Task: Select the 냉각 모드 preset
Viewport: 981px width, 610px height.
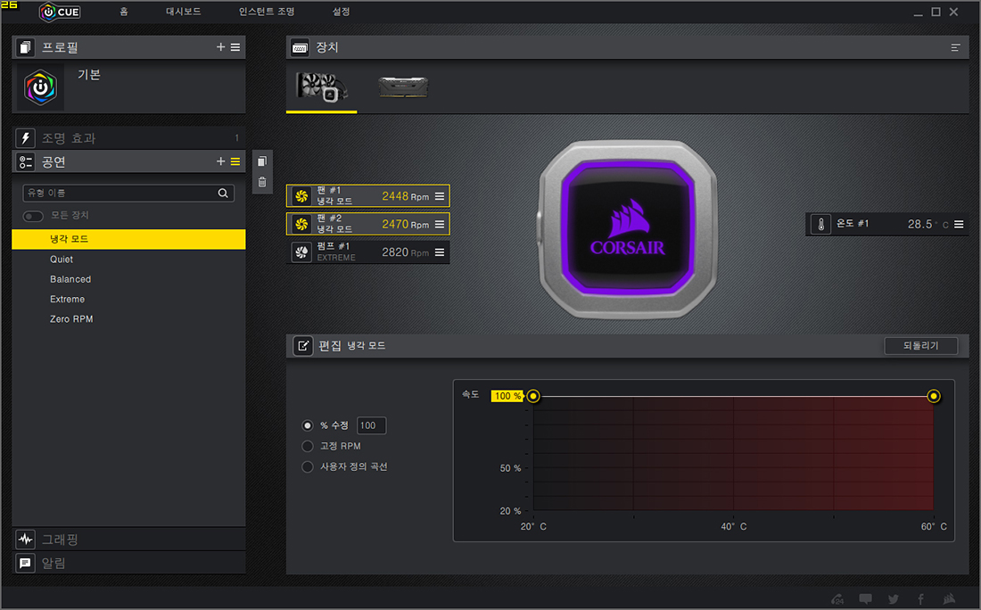Action: tap(128, 239)
